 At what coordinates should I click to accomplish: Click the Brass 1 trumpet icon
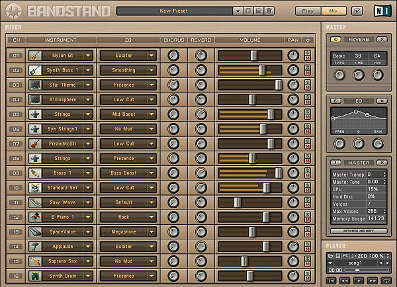(x=35, y=173)
